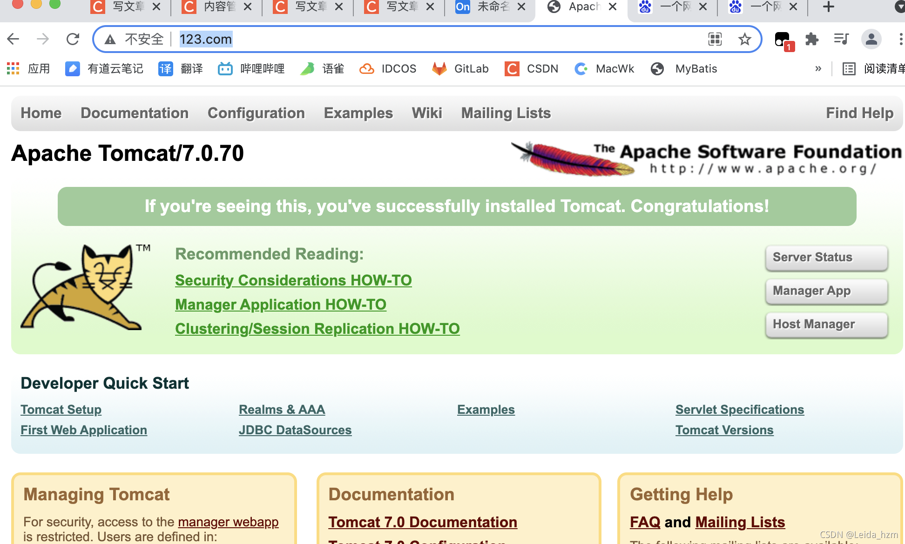Open the QR code icon in address bar
This screenshot has height=544, width=905.
715,39
